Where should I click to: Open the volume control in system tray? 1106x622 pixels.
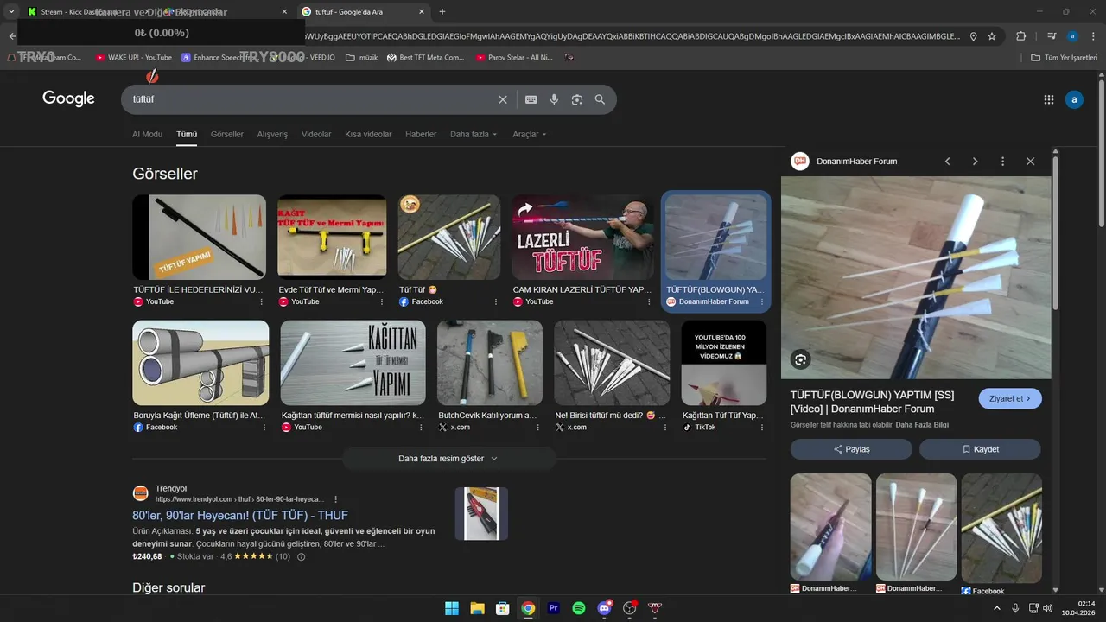1047,608
